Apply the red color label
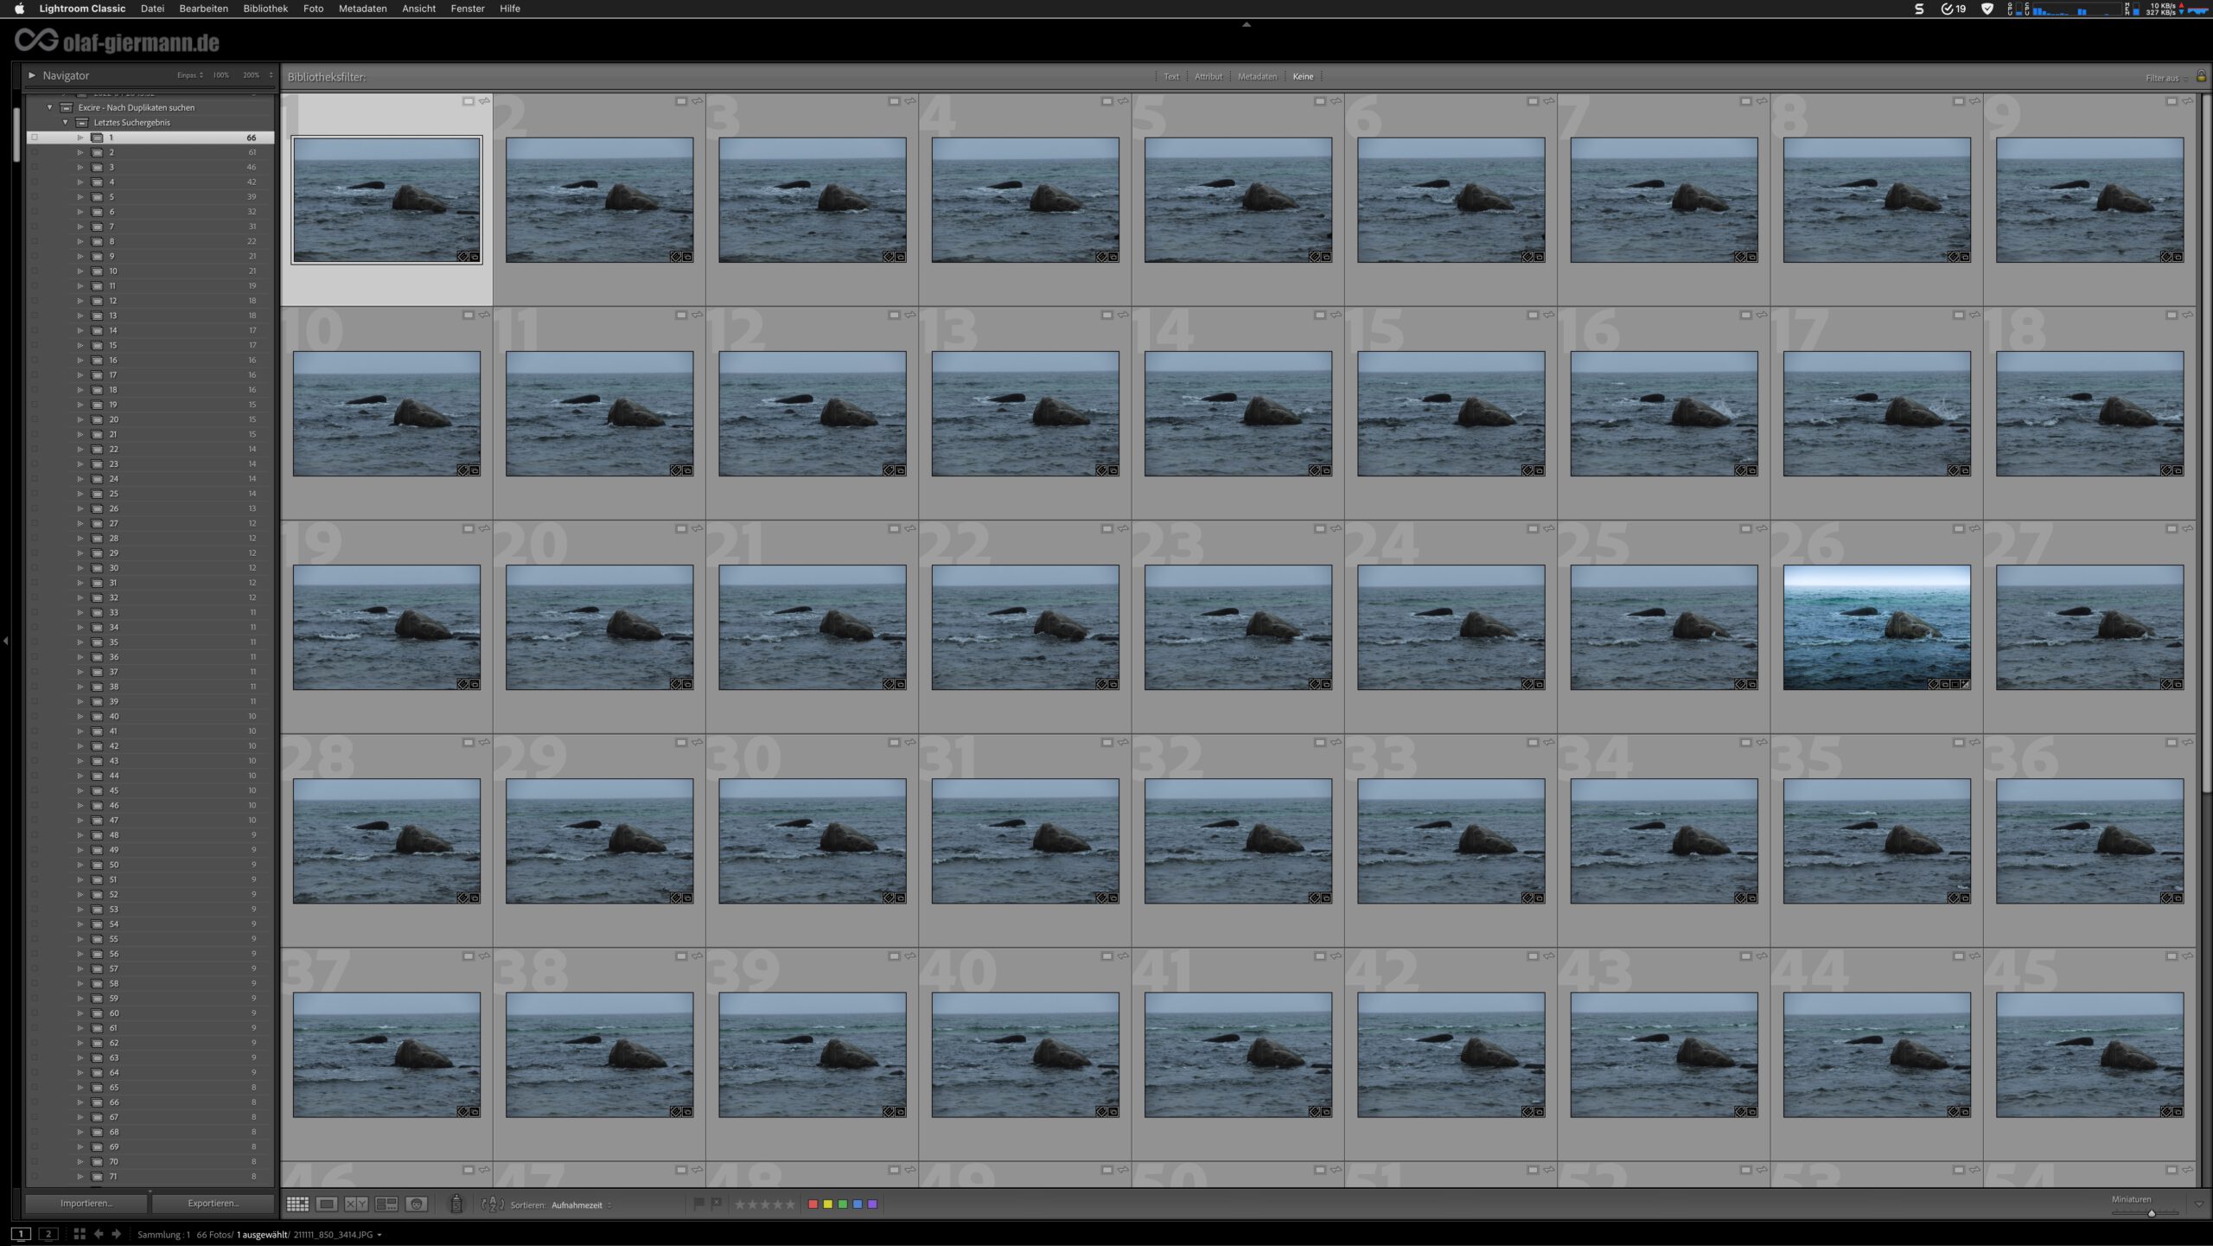2213x1246 pixels. point(813,1204)
